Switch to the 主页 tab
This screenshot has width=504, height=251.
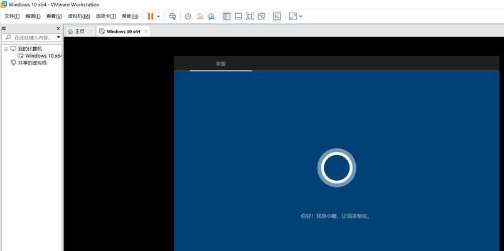coord(80,31)
